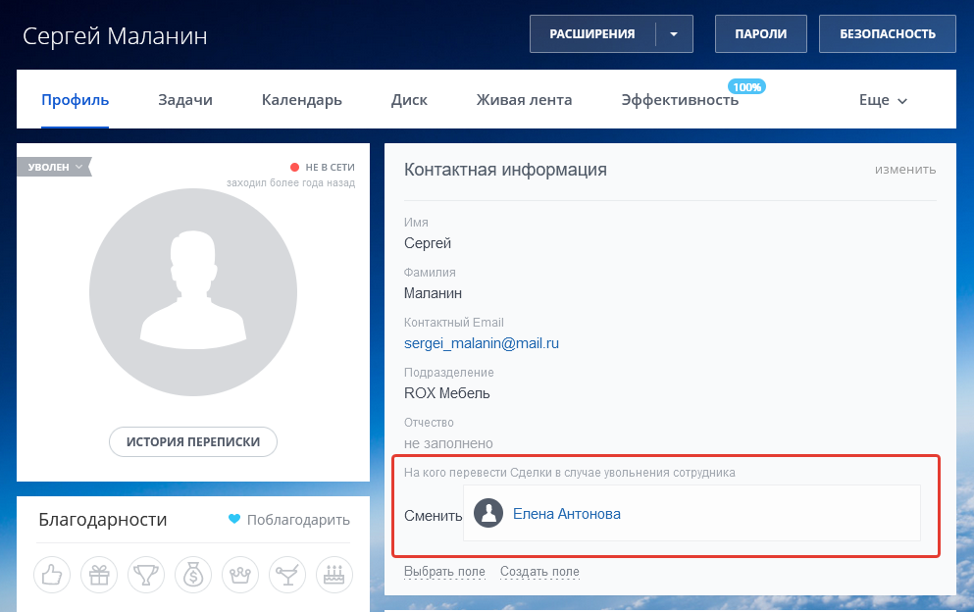Click the История переписки button

pos(193,441)
